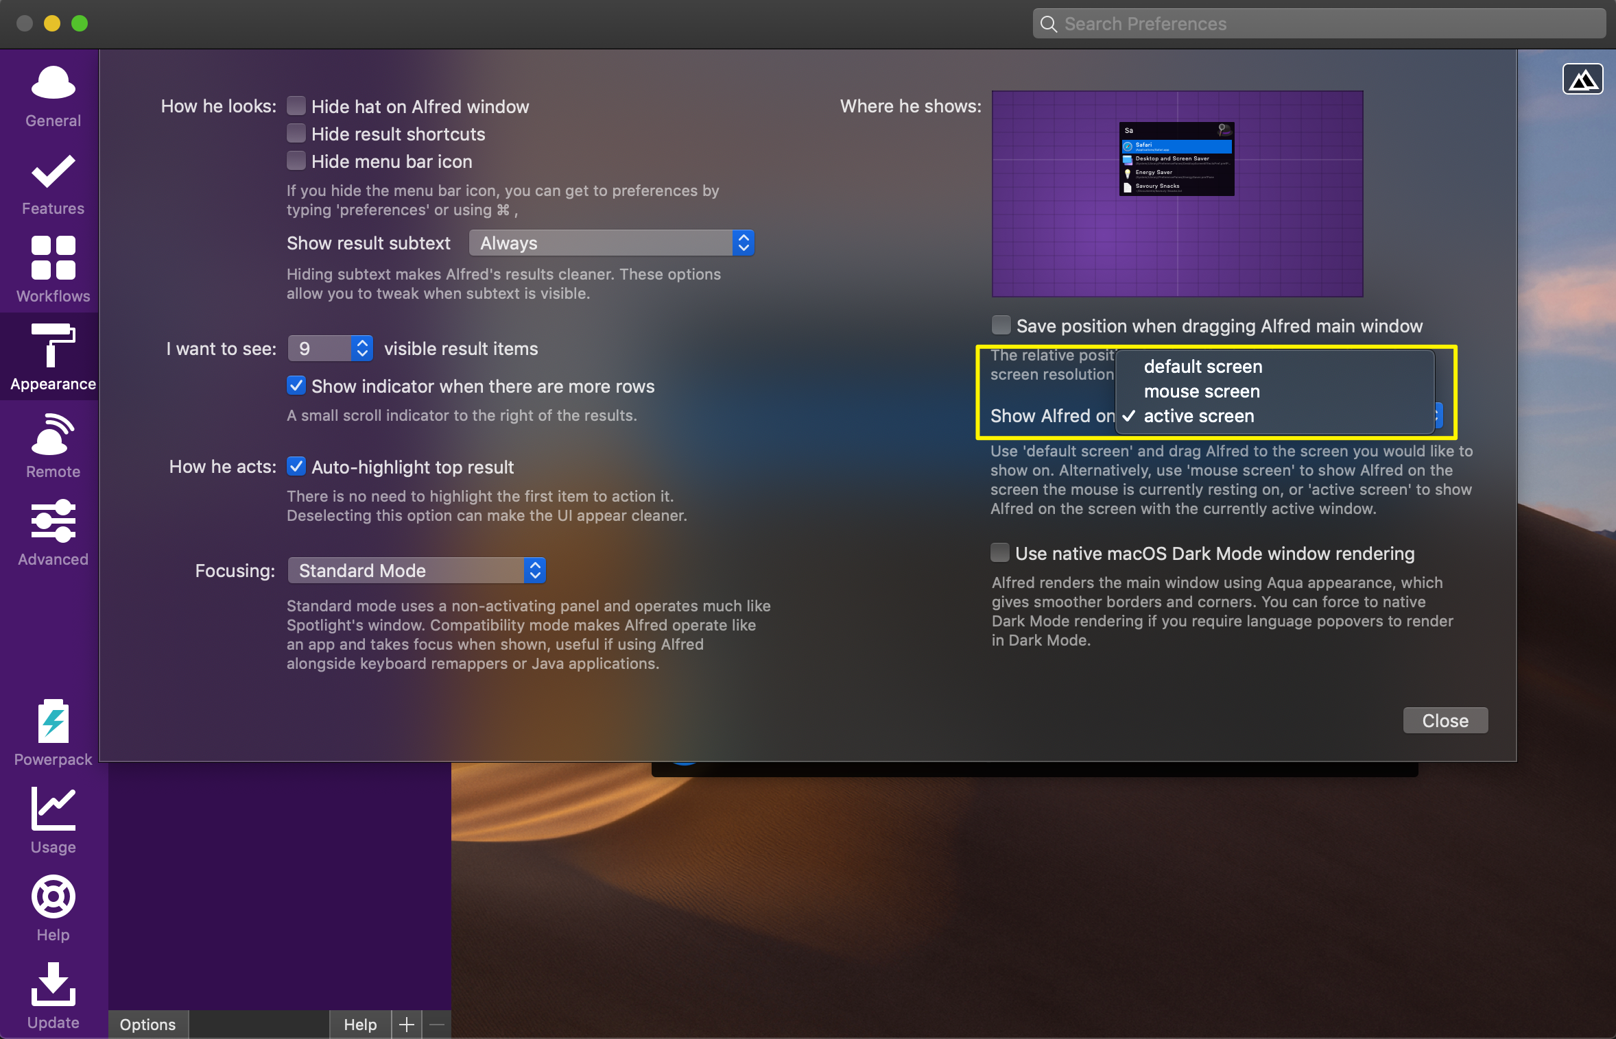Uncheck Auto-highlight top result
Viewport: 1616px width, 1039px height.
click(x=296, y=467)
